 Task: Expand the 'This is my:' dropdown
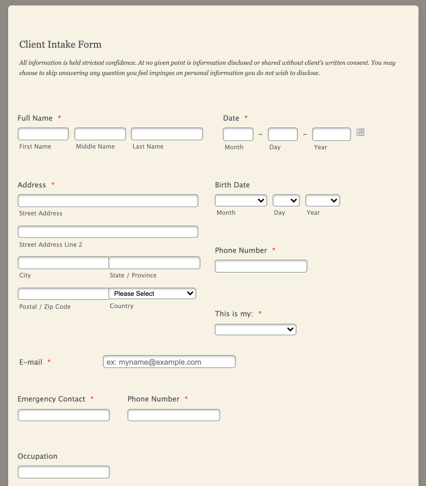255,330
